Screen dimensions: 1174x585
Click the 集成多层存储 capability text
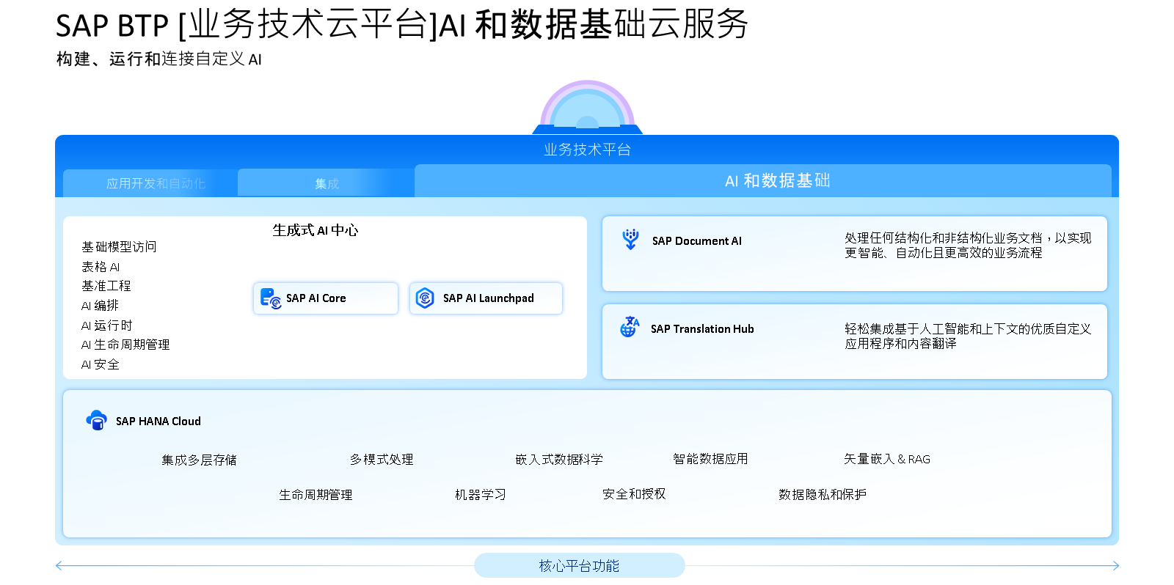(200, 460)
